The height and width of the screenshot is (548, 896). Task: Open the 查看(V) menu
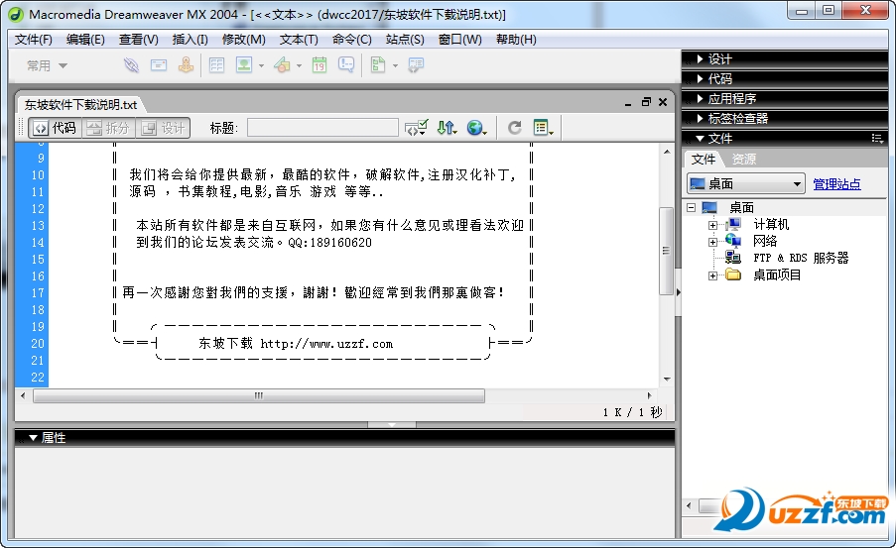(138, 40)
